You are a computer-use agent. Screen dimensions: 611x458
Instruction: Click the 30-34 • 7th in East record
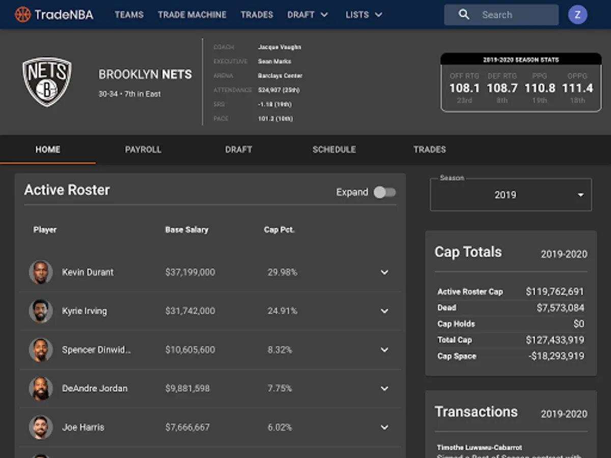(129, 94)
